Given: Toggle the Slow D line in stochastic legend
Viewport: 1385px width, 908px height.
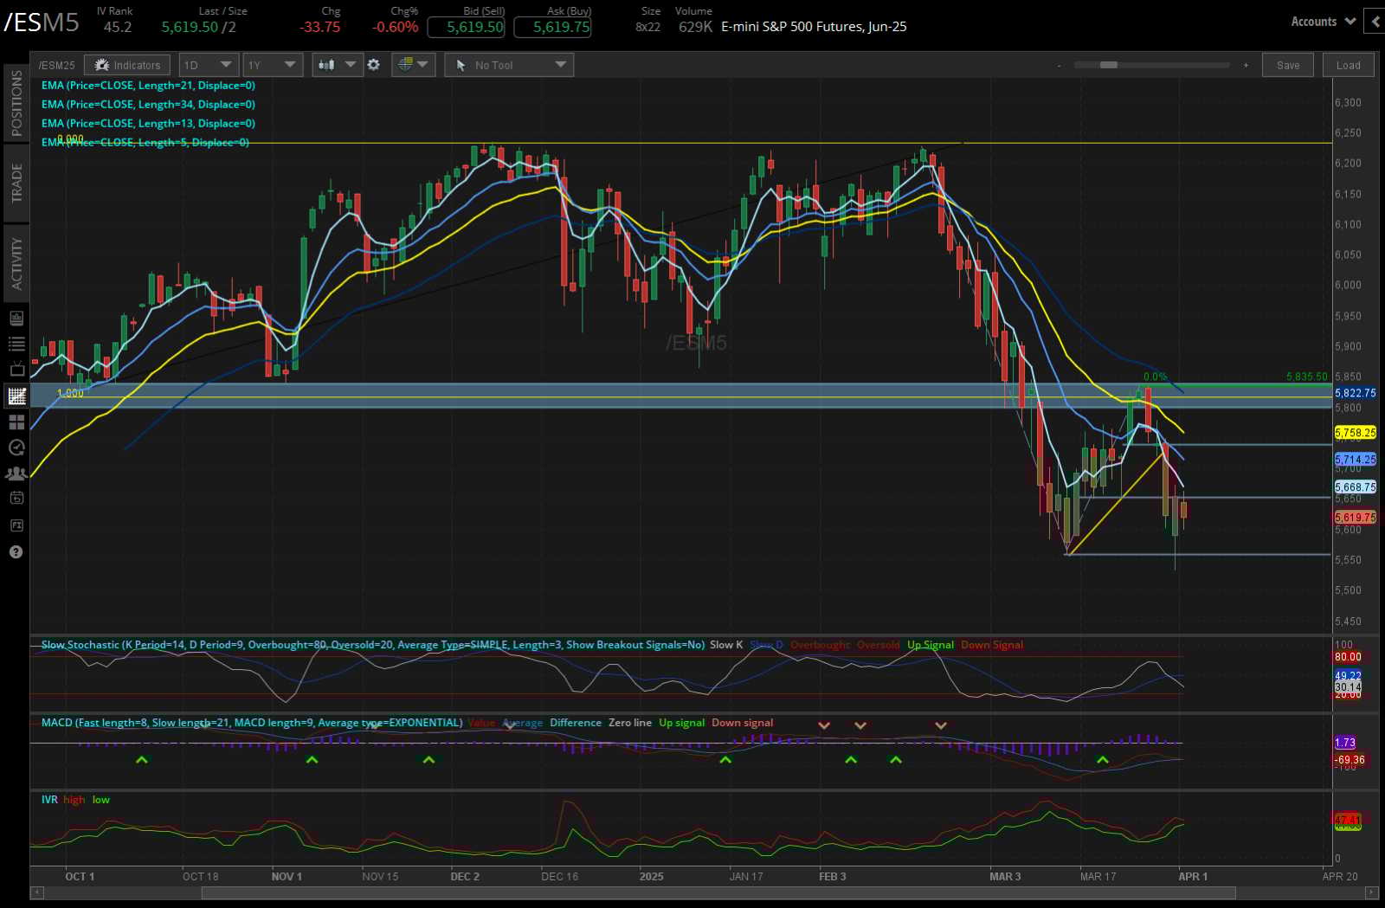Looking at the screenshot, I should tap(765, 645).
